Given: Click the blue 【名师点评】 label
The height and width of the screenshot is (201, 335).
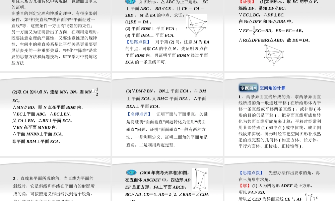Looking at the screenshot, I should click(139, 114).
